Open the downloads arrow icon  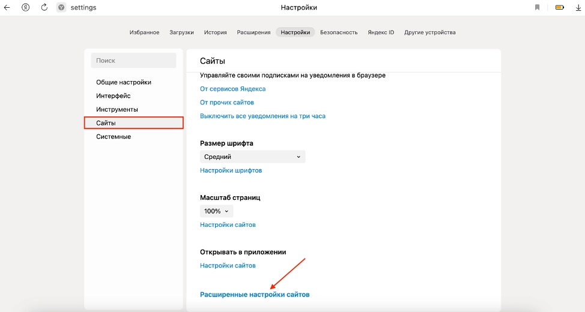click(x=578, y=7)
